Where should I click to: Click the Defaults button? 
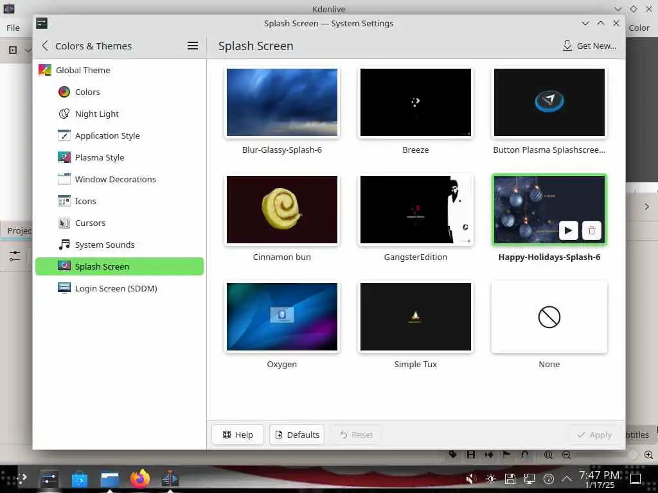tap(297, 435)
